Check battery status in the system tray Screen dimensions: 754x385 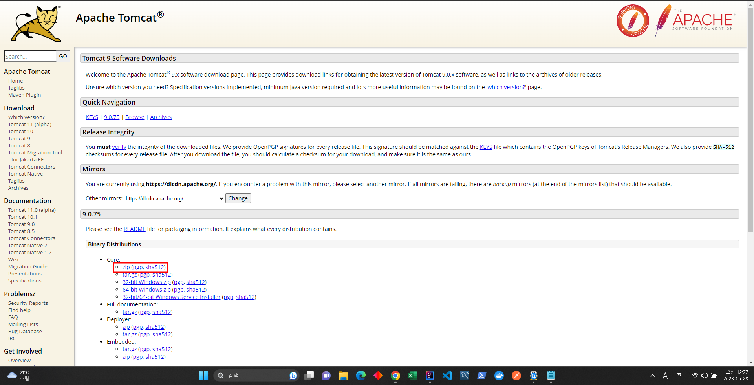[x=714, y=376]
